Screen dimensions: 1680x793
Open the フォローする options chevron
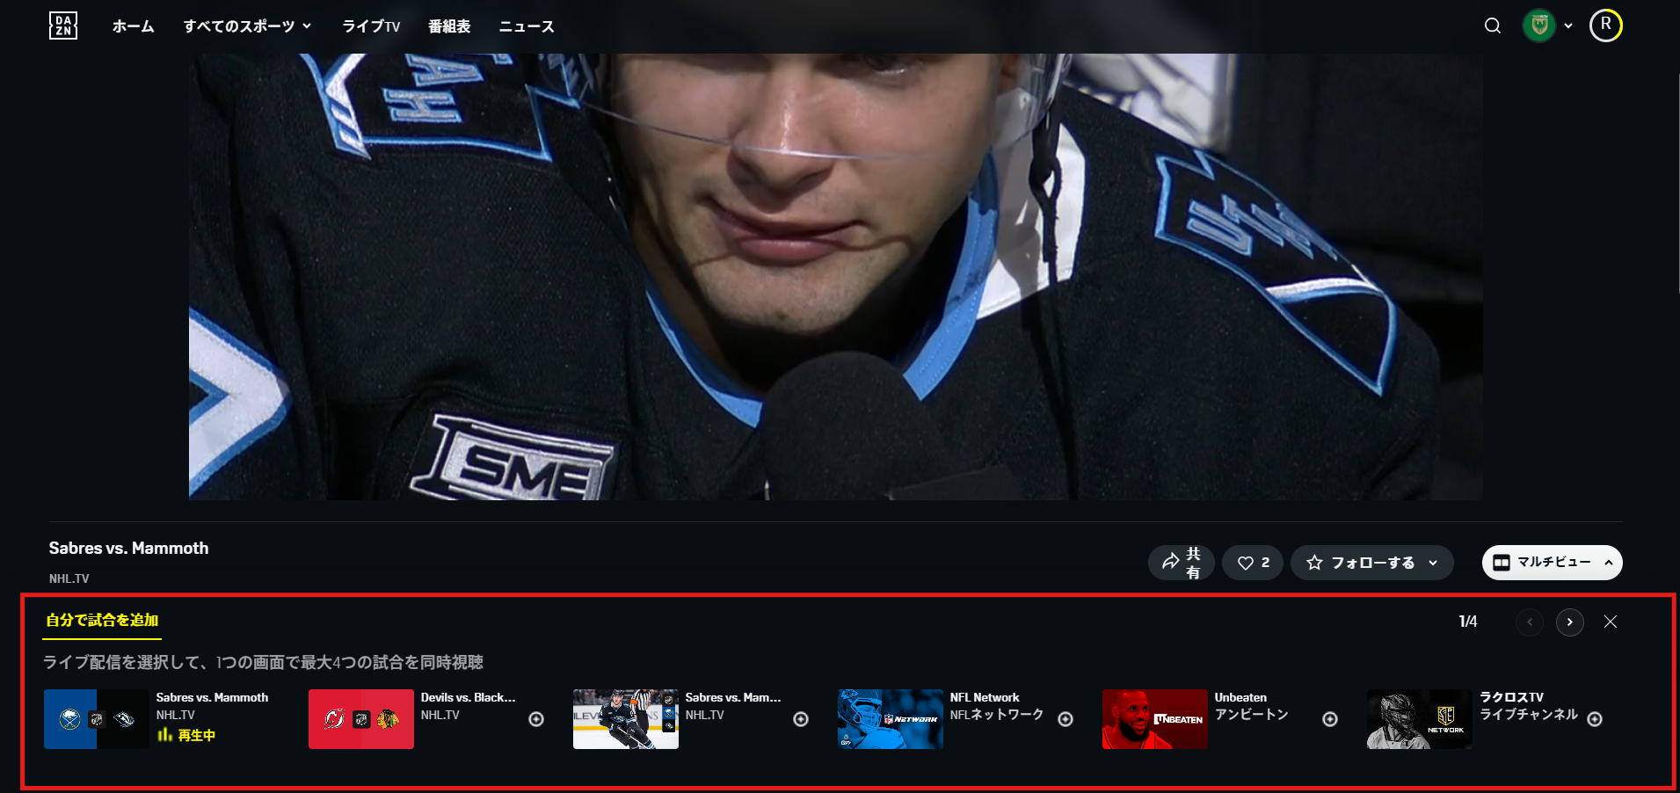[x=1435, y=563]
